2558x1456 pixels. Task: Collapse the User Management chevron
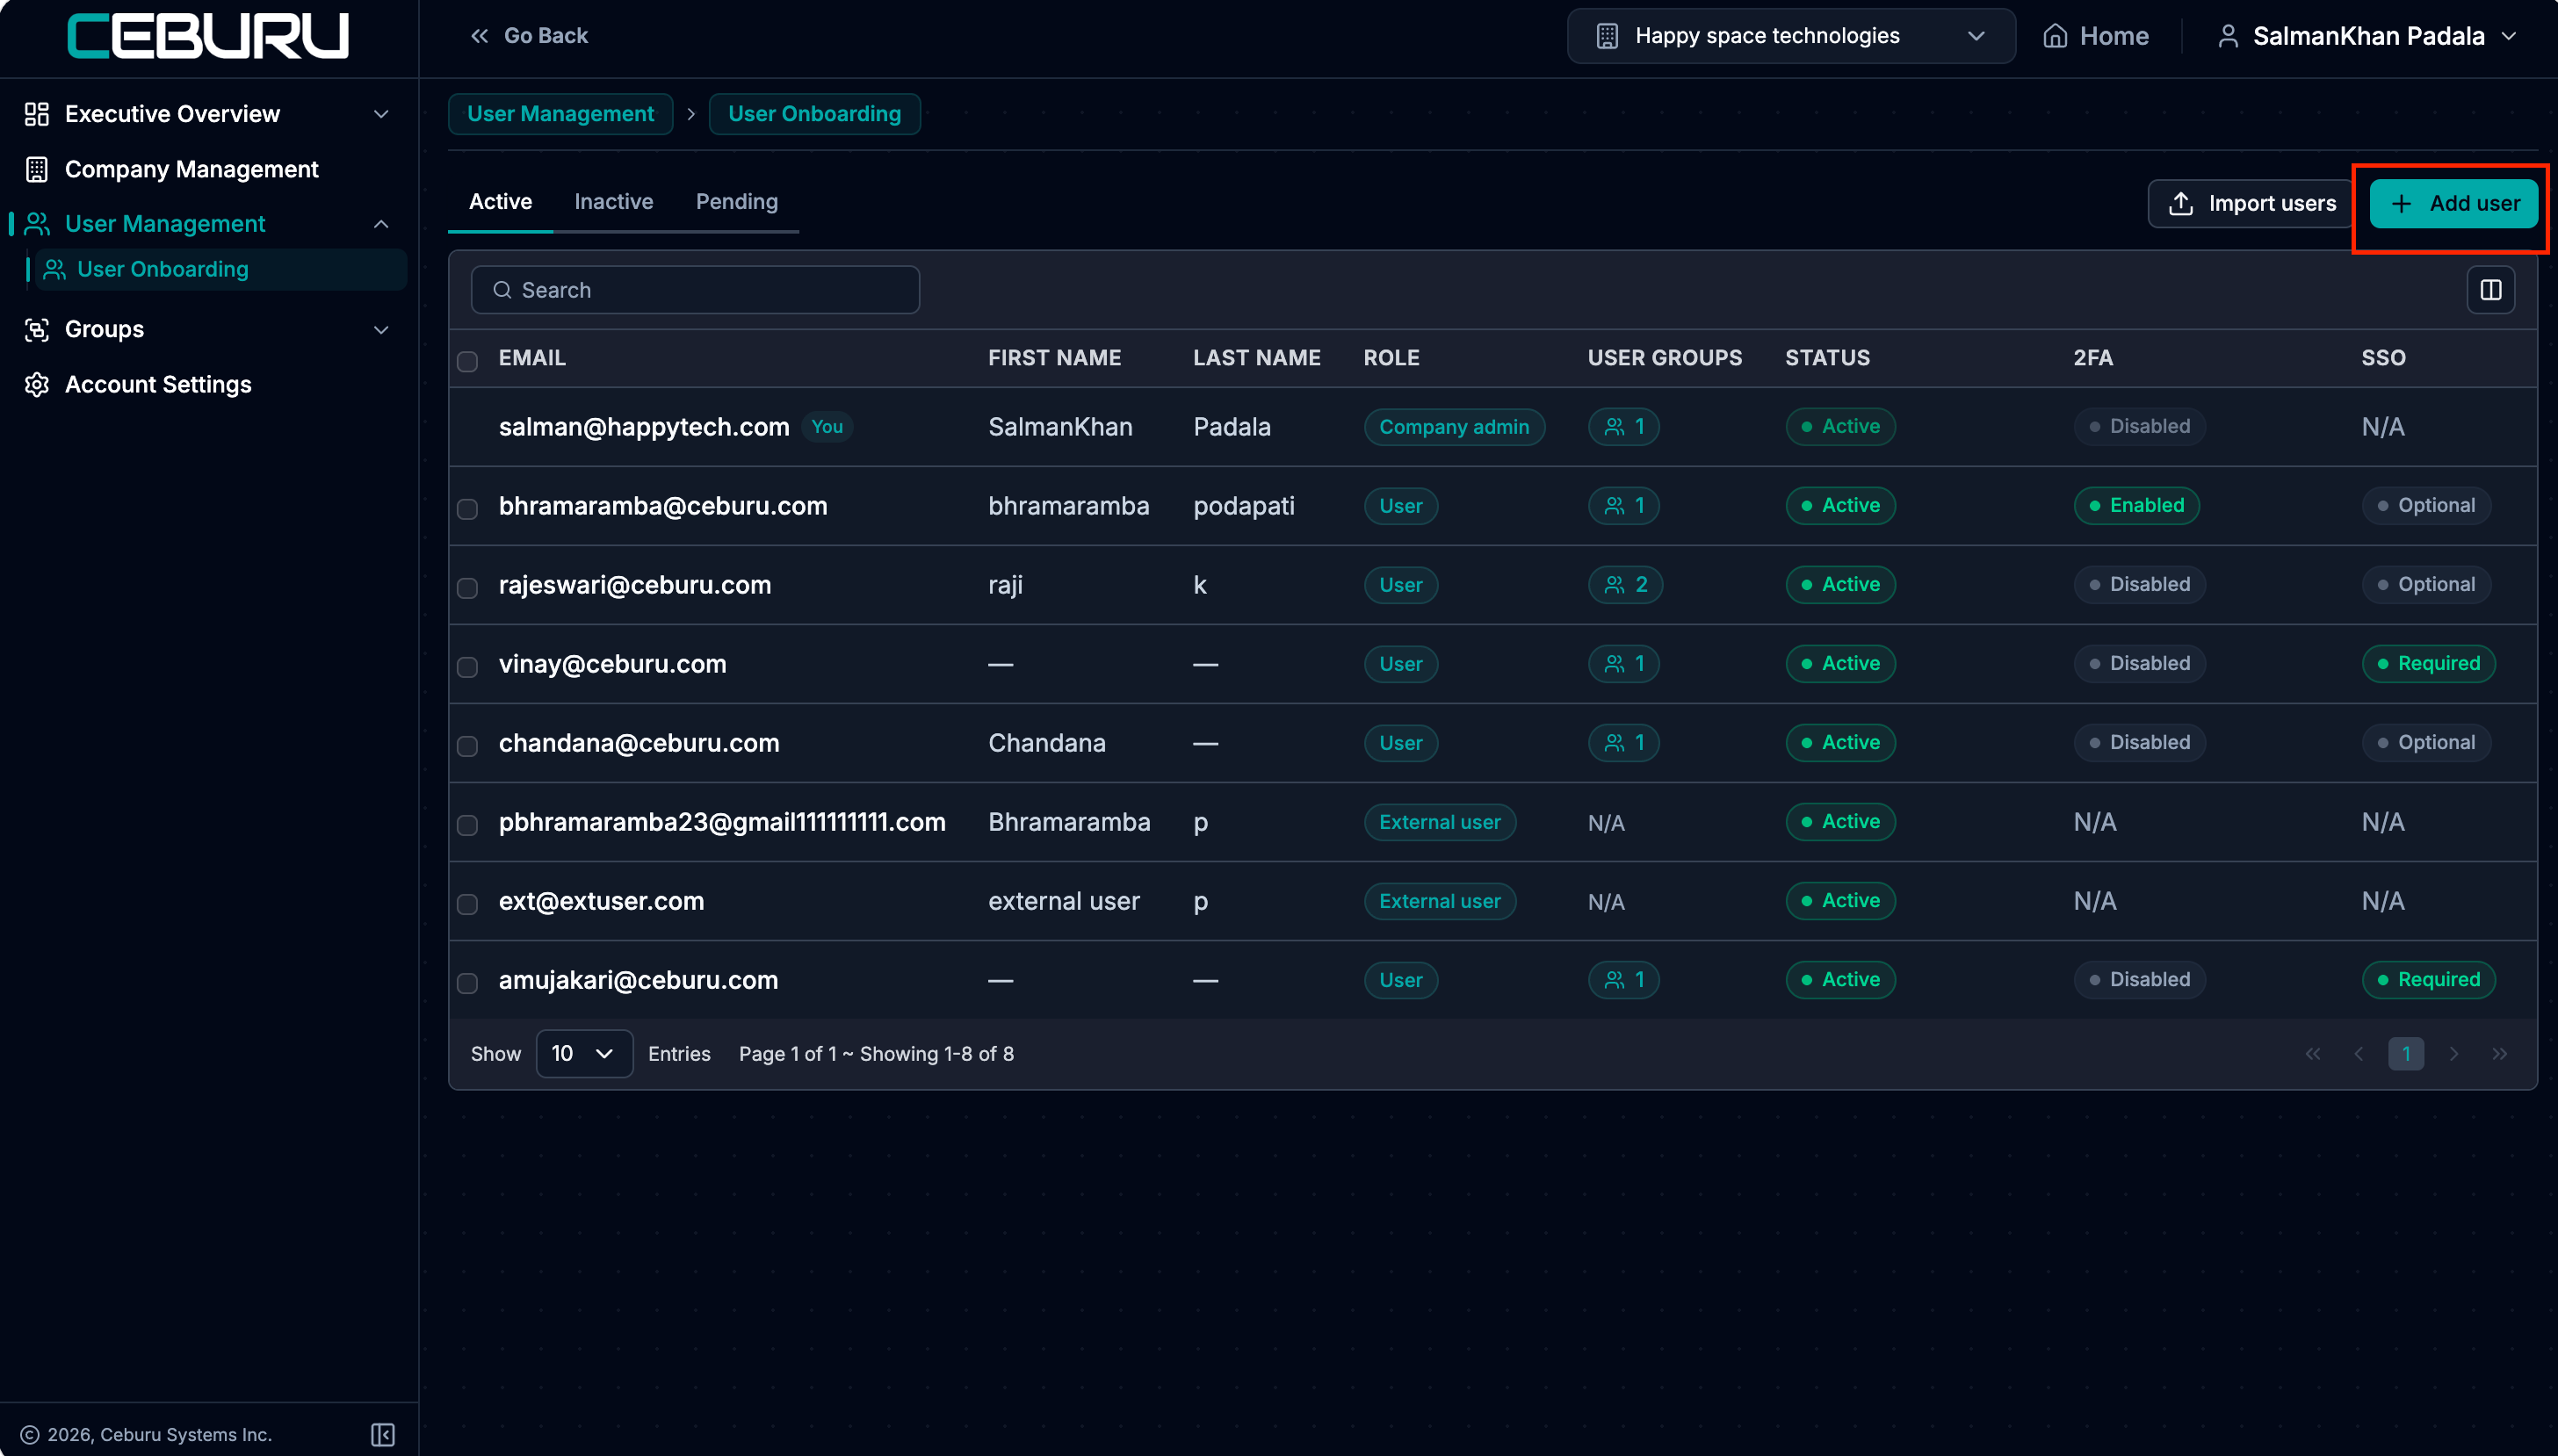(x=381, y=224)
